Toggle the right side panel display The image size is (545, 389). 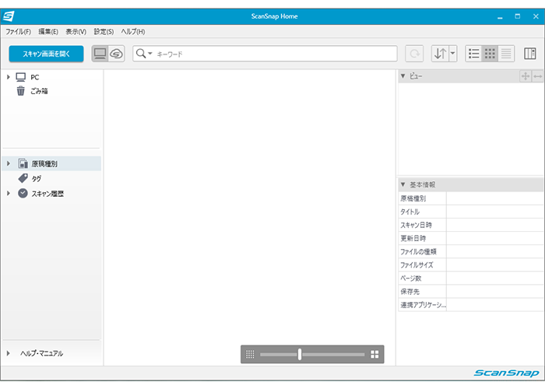pos(530,54)
